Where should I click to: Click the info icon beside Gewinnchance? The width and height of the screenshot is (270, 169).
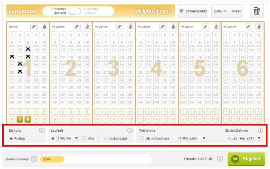[x=34, y=159]
